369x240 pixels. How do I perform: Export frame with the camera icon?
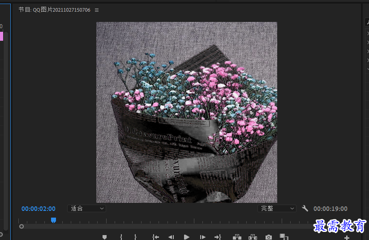point(269,237)
